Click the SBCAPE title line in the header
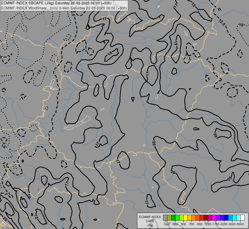This screenshot has width=249, height=229. pyautogui.click(x=56, y=3)
